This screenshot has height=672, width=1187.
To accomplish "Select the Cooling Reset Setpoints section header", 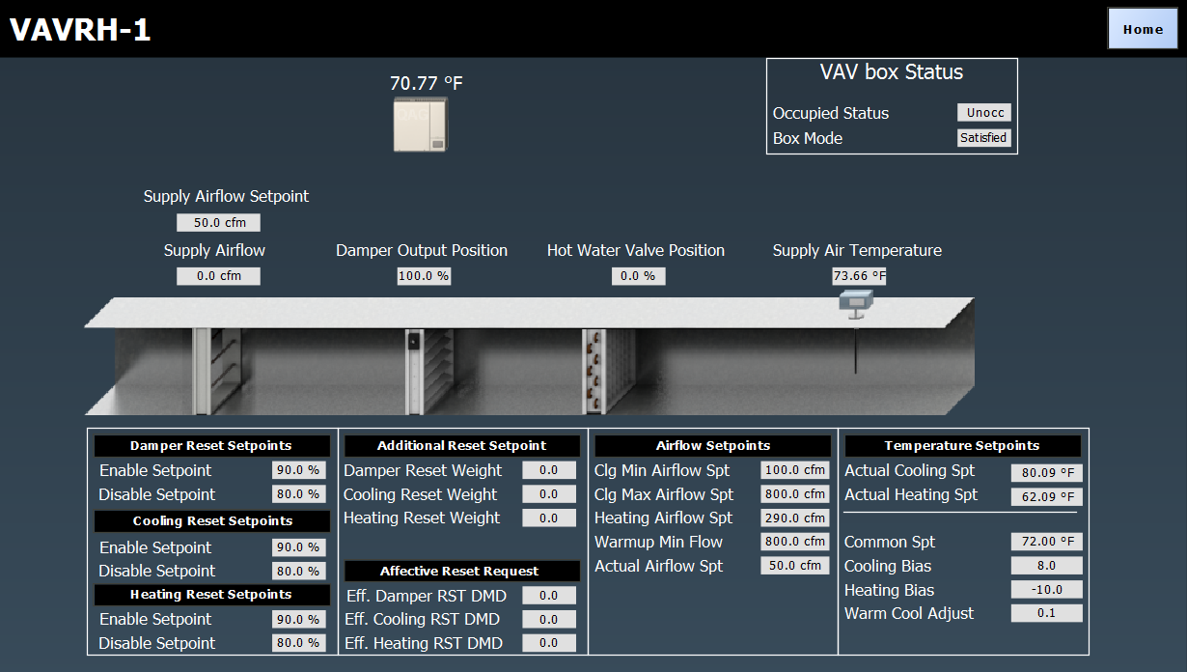I will (x=211, y=522).
